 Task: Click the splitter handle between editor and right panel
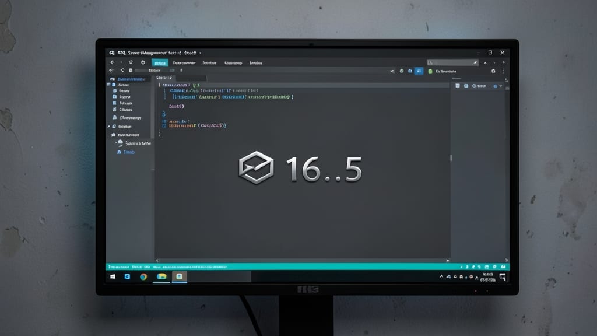[451, 157]
